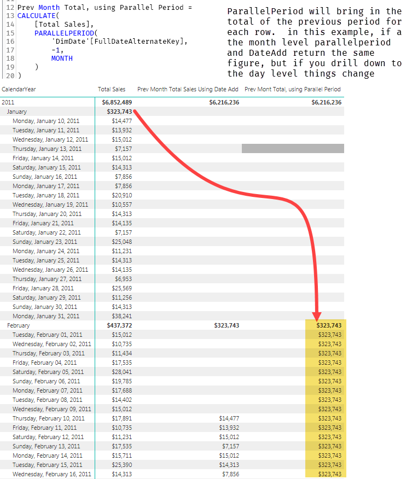Click the row Saturday, January 22, 2011

[x=172, y=232]
